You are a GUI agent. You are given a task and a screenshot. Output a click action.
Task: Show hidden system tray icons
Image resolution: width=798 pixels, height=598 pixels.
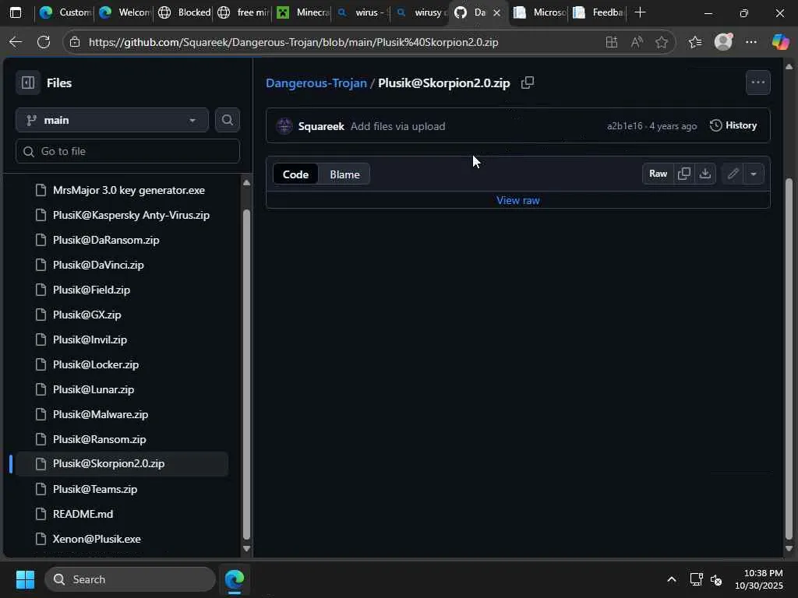671,579
